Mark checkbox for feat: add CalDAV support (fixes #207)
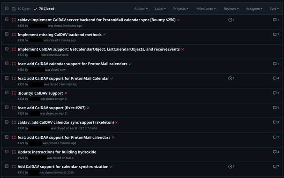 tap(7, 107)
